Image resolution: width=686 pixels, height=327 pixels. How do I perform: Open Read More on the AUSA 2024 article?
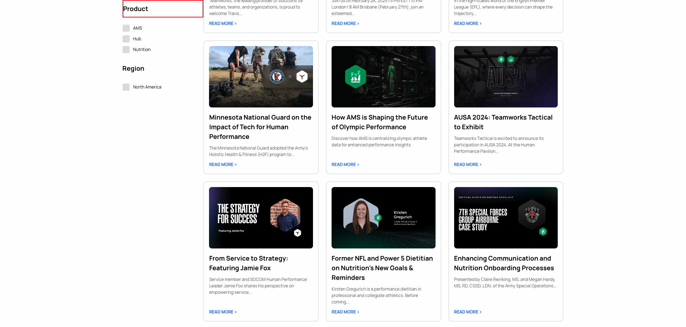tap(466, 164)
